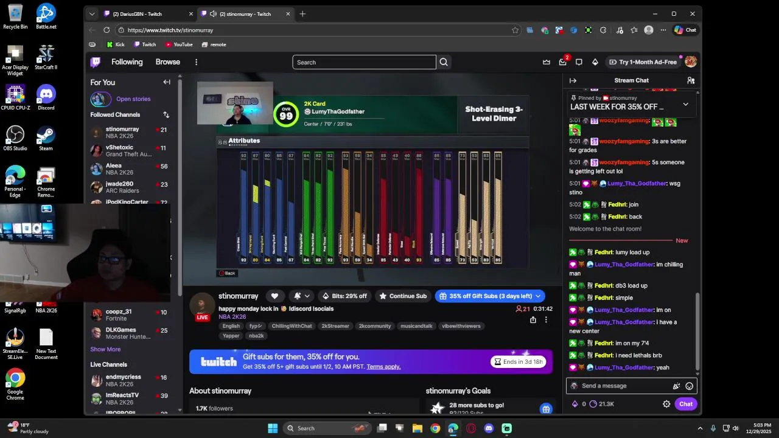Click the Get Bits diamond icon in the header
779x438 pixels.
click(x=595, y=62)
